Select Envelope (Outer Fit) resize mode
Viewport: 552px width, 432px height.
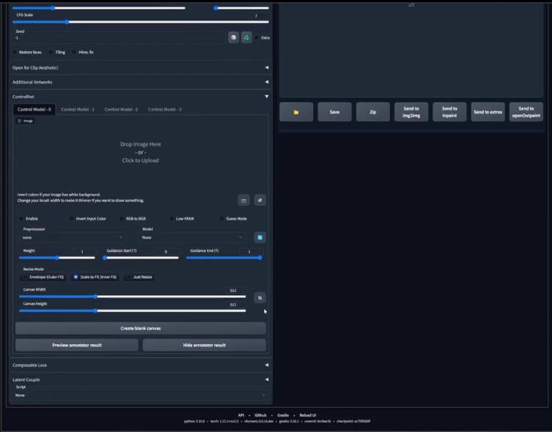point(44,277)
